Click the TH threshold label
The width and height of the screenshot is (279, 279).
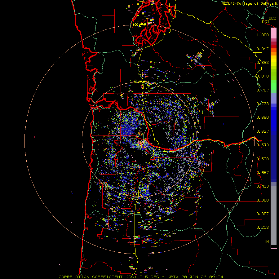[266, 241]
